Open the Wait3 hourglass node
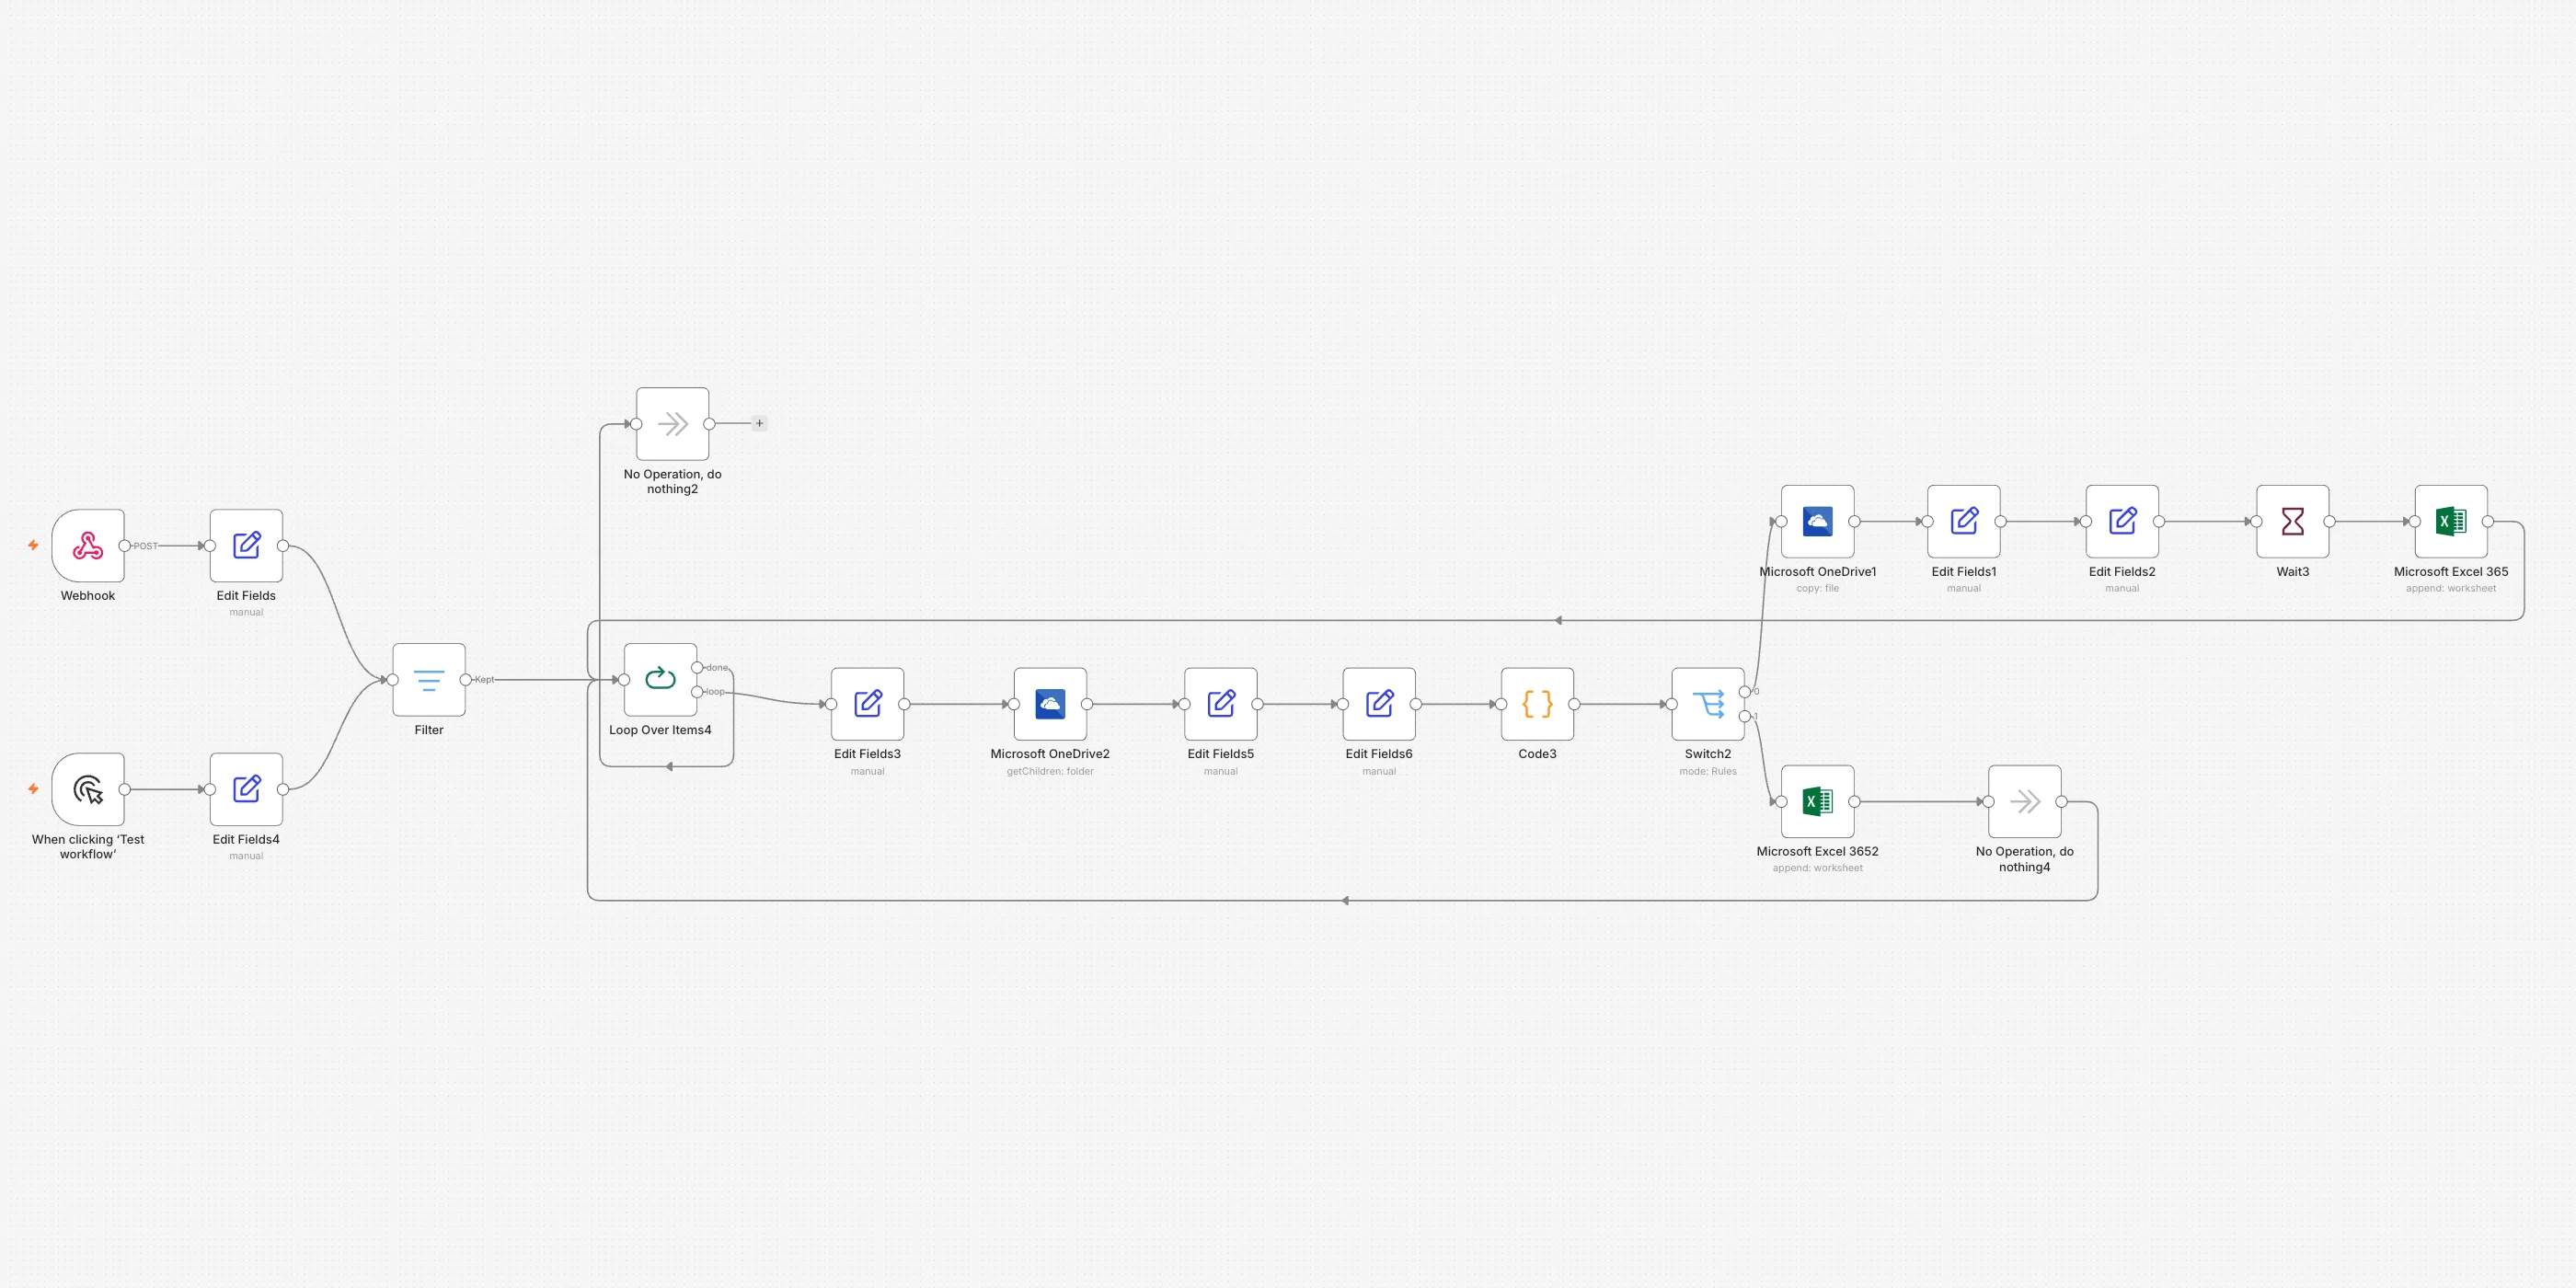 (x=2293, y=522)
